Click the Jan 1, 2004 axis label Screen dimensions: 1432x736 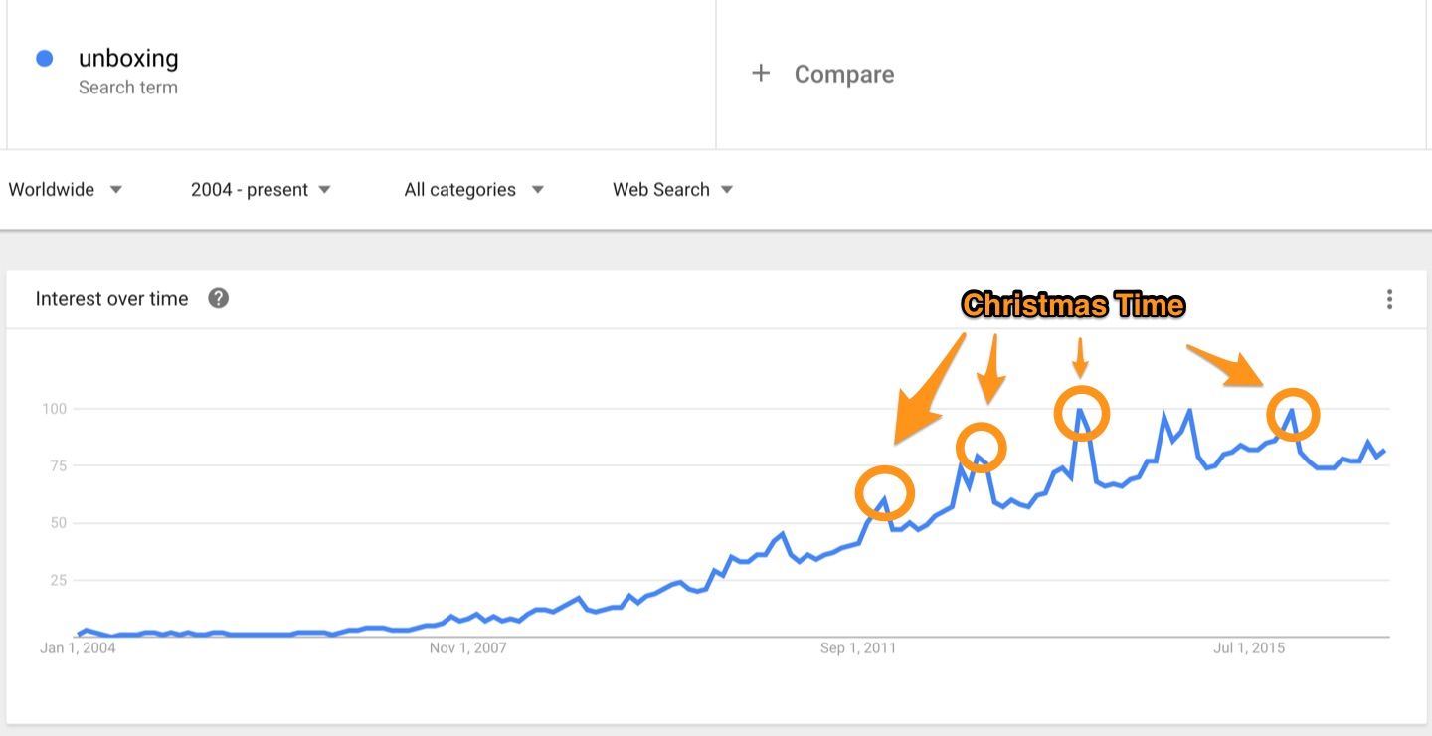point(79,648)
